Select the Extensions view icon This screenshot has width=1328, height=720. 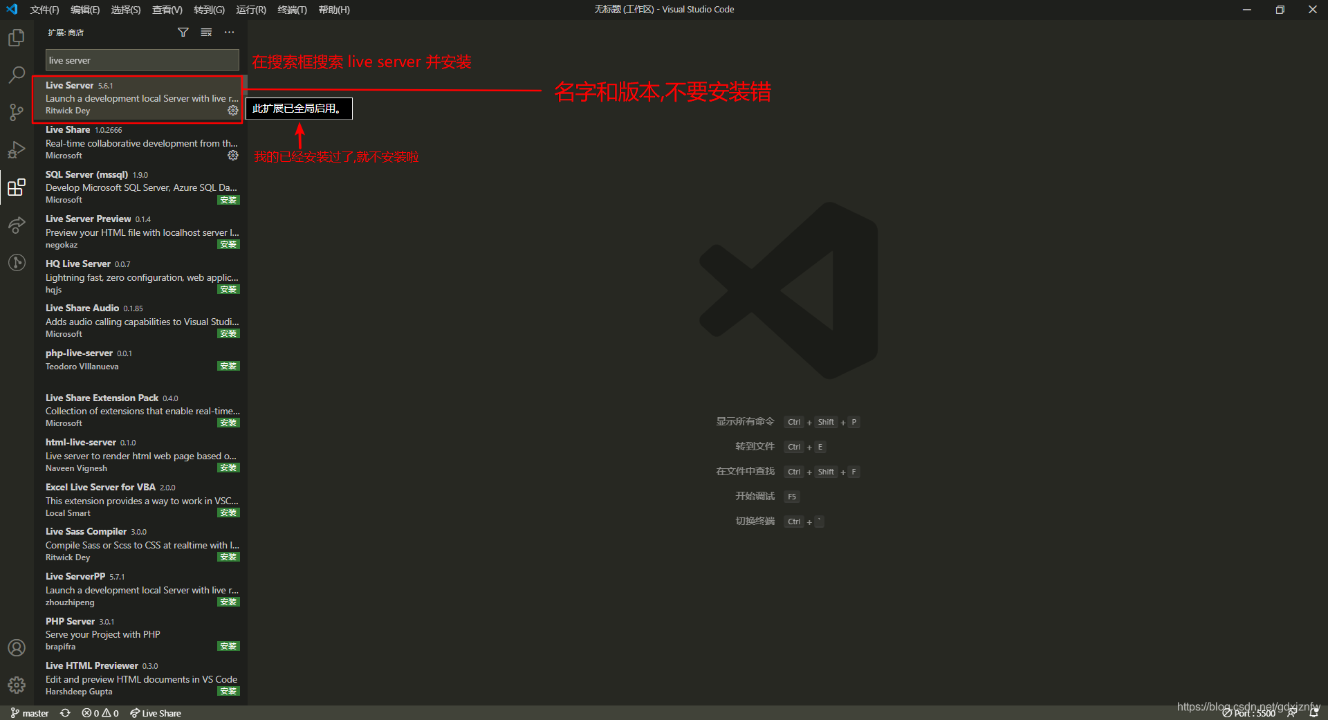(x=17, y=187)
